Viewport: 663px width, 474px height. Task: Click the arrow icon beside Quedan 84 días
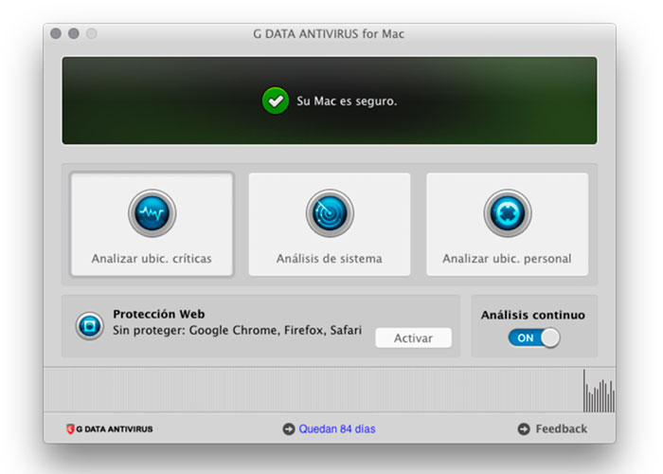click(x=289, y=429)
